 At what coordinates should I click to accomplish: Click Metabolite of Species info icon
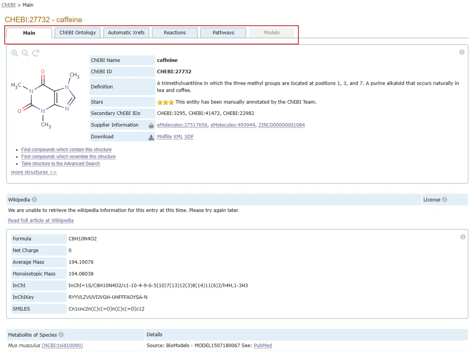pyautogui.click(x=61, y=335)
